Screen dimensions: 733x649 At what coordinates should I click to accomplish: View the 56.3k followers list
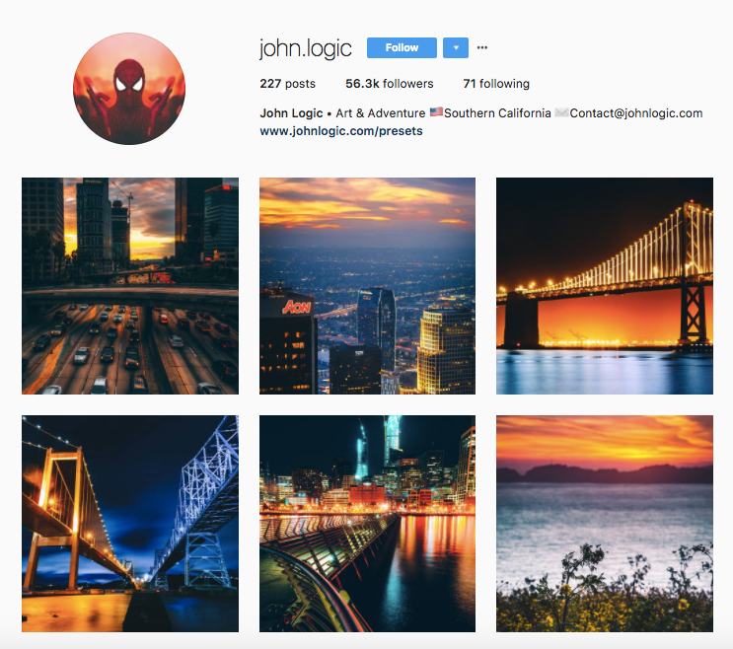click(390, 84)
